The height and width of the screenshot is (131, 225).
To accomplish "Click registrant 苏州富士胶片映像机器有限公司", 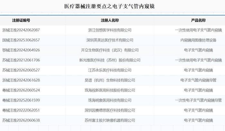I will coord(110,120).
